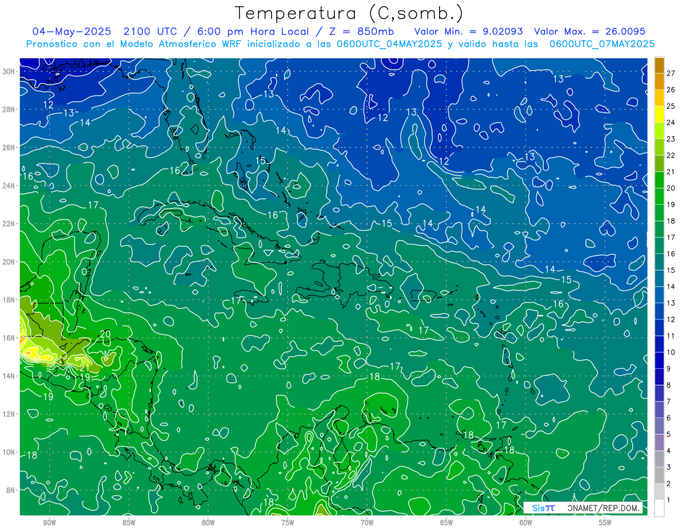Screen dimensions: 686x530
Task: Click the '16N' latitude axis label
Action: [x=9, y=338]
